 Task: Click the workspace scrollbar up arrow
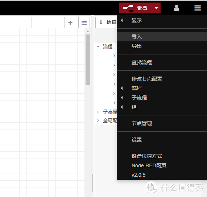coord(88,32)
